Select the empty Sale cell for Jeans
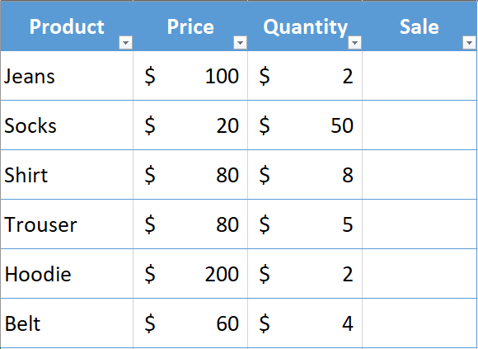 click(419, 76)
